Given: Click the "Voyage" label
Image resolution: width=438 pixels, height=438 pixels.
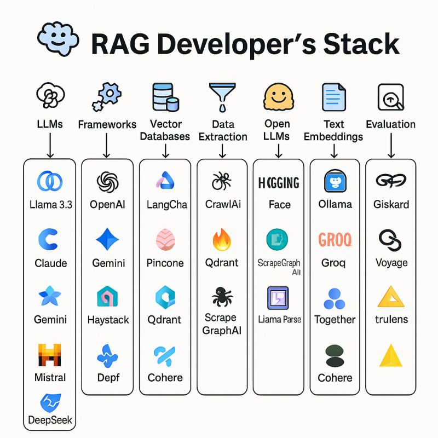Looking at the screenshot, I should tap(391, 263).
